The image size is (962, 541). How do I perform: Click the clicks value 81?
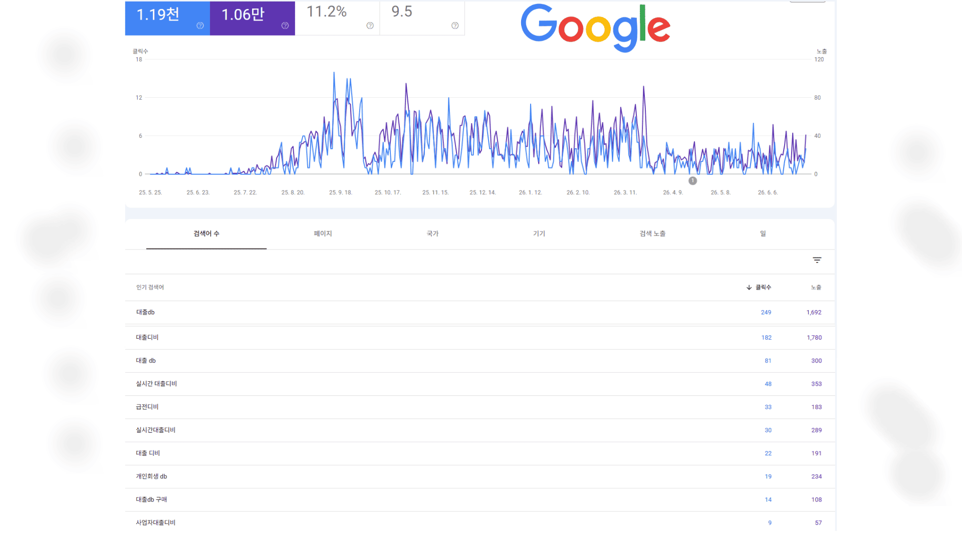pyautogui.click(x=768, y=361)
